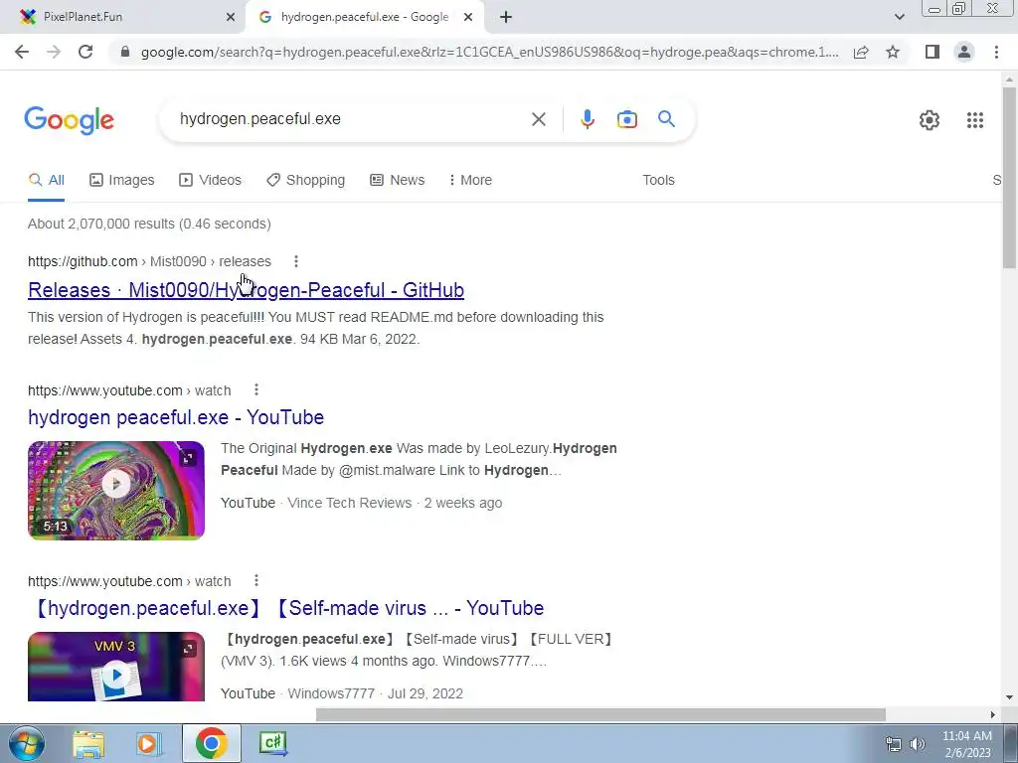Image resolution: width=1018 pixels, height=763 pixels.
Task: Click the About 2,070,000 results text
Action: click(x=149, y=224)
